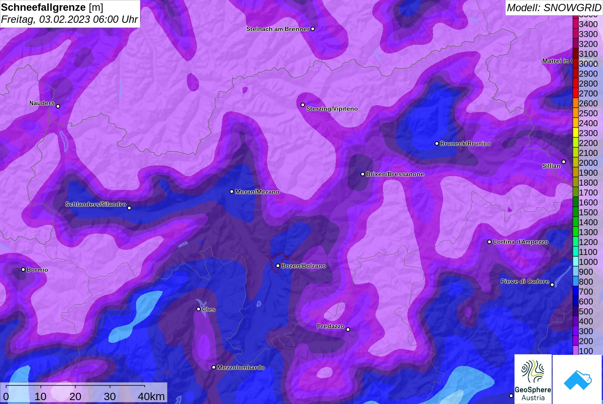
Task: Click the 20 mark on scale bar
Action: 75,396
